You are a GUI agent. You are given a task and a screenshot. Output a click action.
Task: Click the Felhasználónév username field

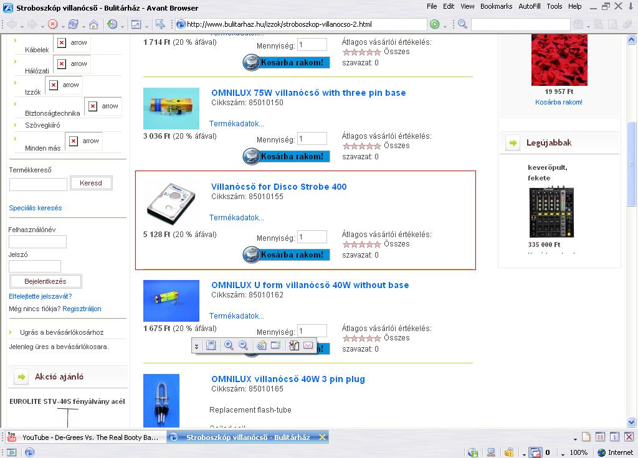pos(37,242)
